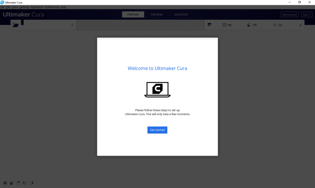
Task: Click the Get started button
Action: click(x=157, y=130)
